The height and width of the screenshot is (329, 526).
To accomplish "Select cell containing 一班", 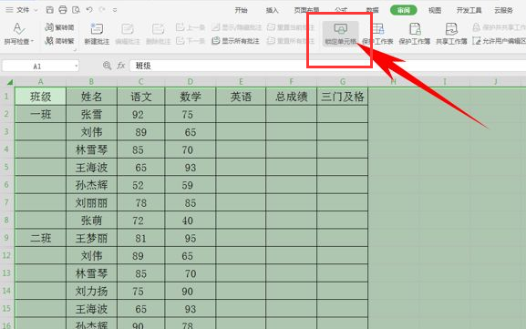I will [x=40, y=114].
